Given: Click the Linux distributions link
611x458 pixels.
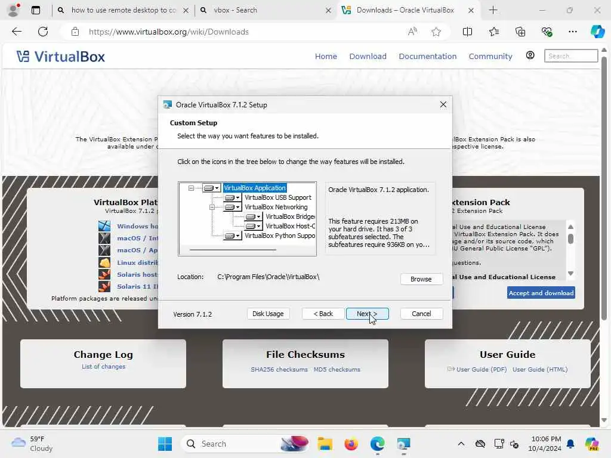Looking at the screenshot, I should click(137, 262).
